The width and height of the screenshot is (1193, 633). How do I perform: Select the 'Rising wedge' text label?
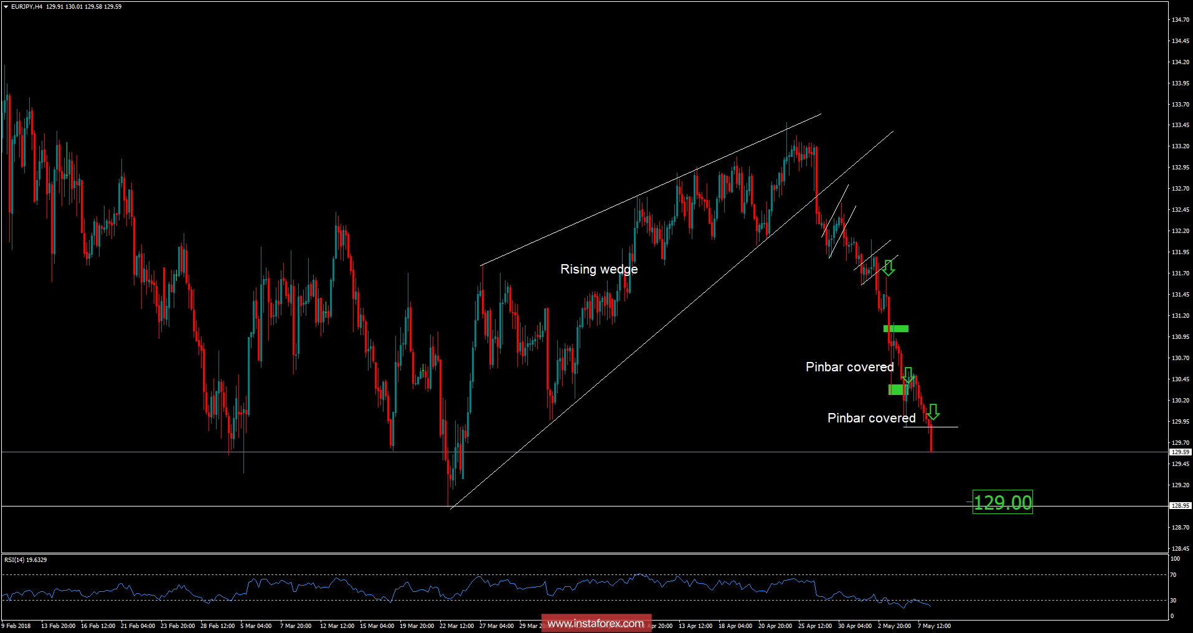pyautogui.click(x=599, y=269)
